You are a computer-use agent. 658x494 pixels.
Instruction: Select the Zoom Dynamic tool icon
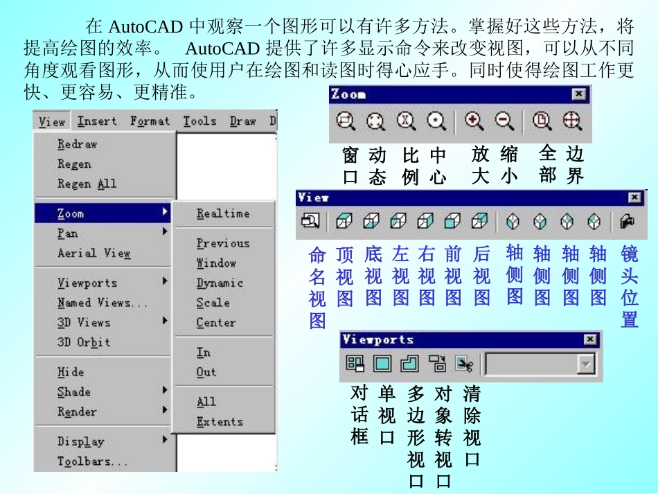pyautogui.click(x=375, y=121)
